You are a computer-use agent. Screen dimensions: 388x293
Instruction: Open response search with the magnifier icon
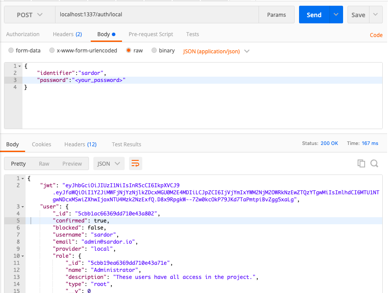pyautogui.click(x=374, y=163)
